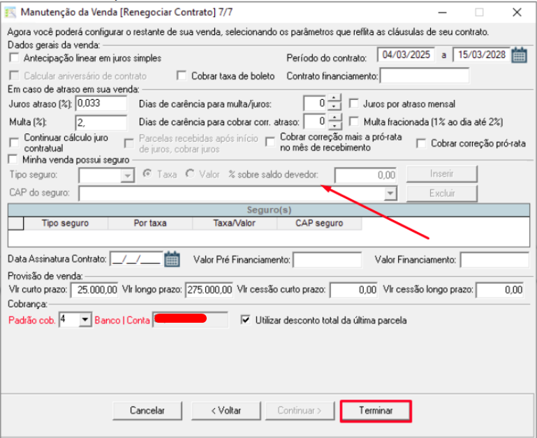Click the window title bar application icon
The image size is (537, 438).
coord(10,12)
